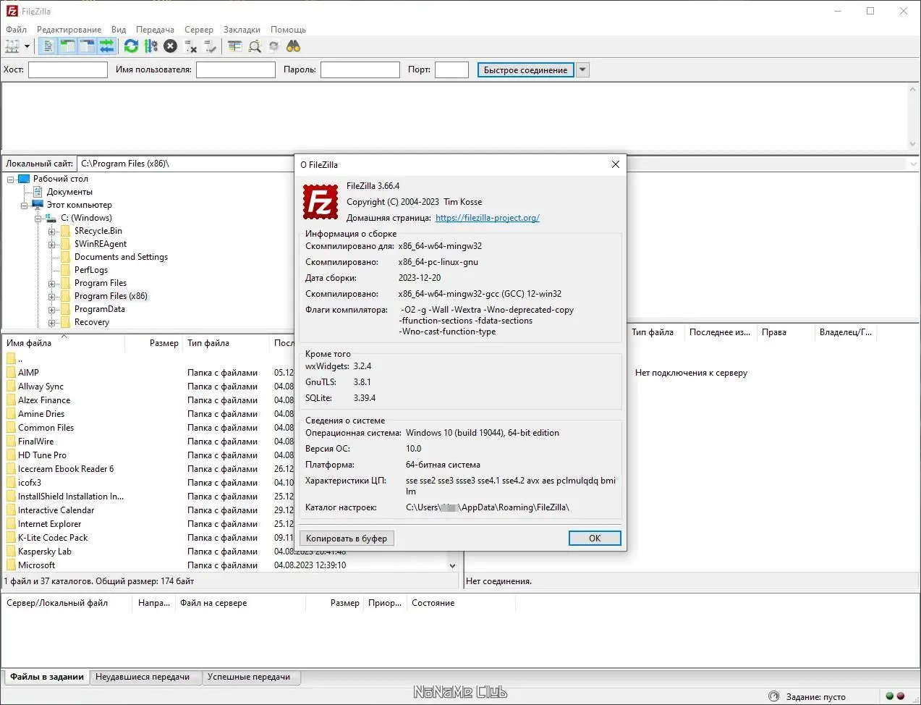921x705 pixels.
Task: Toggle synchronized browsing icon
Action: coord(273,46)
